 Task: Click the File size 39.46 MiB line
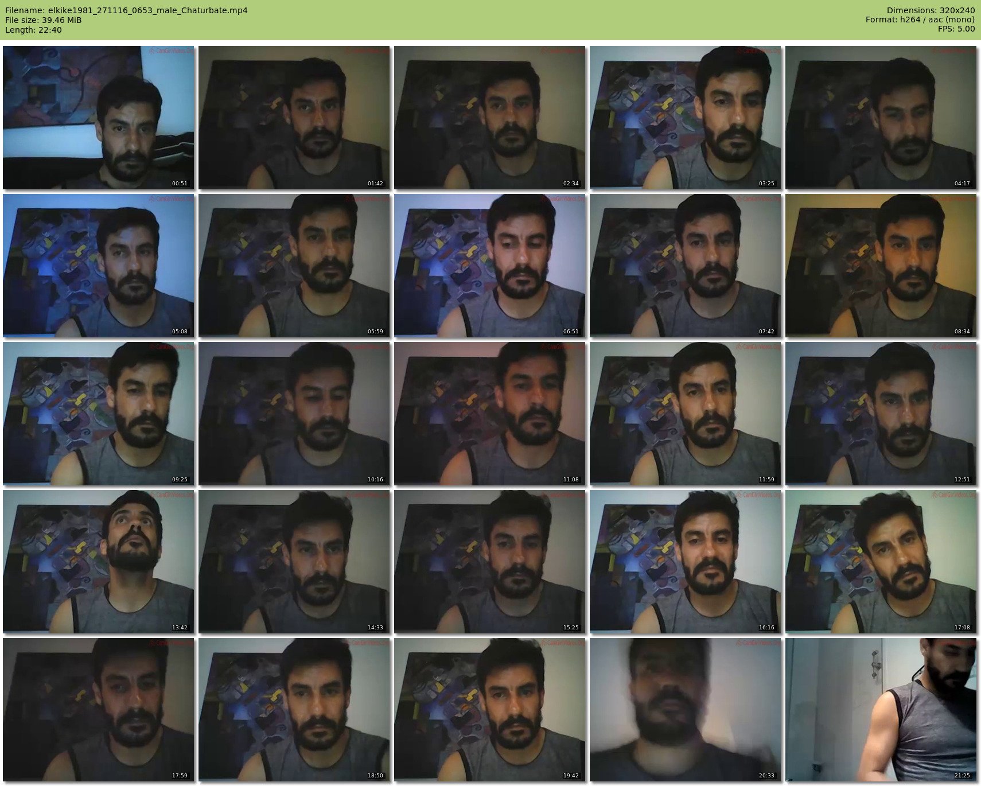pos(44,20)
